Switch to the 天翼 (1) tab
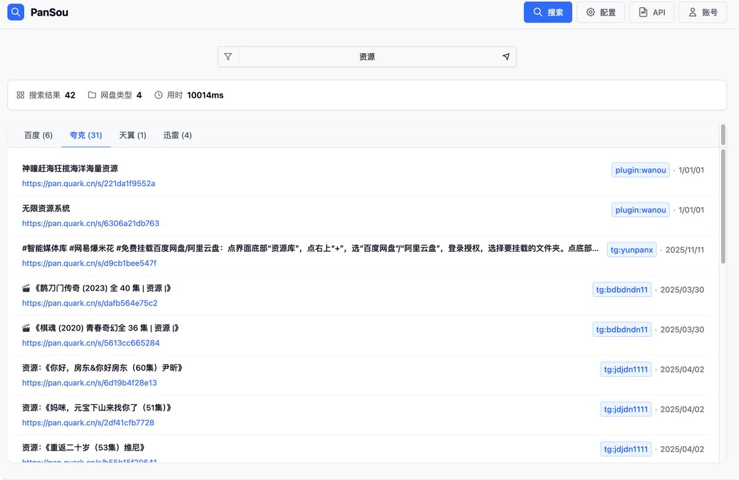Viewport: 739px width, 480px height. pyautogui.click(x=132, y=135)
